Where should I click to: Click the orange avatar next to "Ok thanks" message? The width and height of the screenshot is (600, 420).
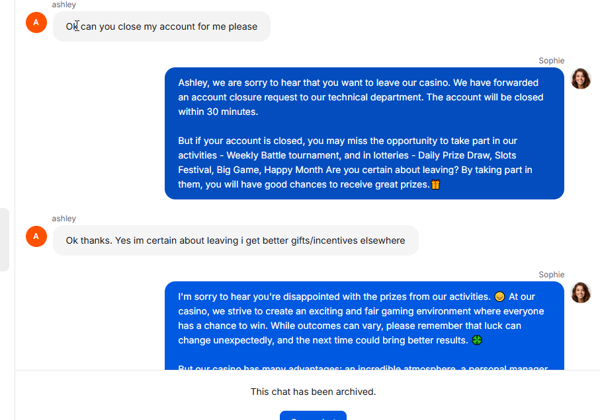click(x=36, y=236)
